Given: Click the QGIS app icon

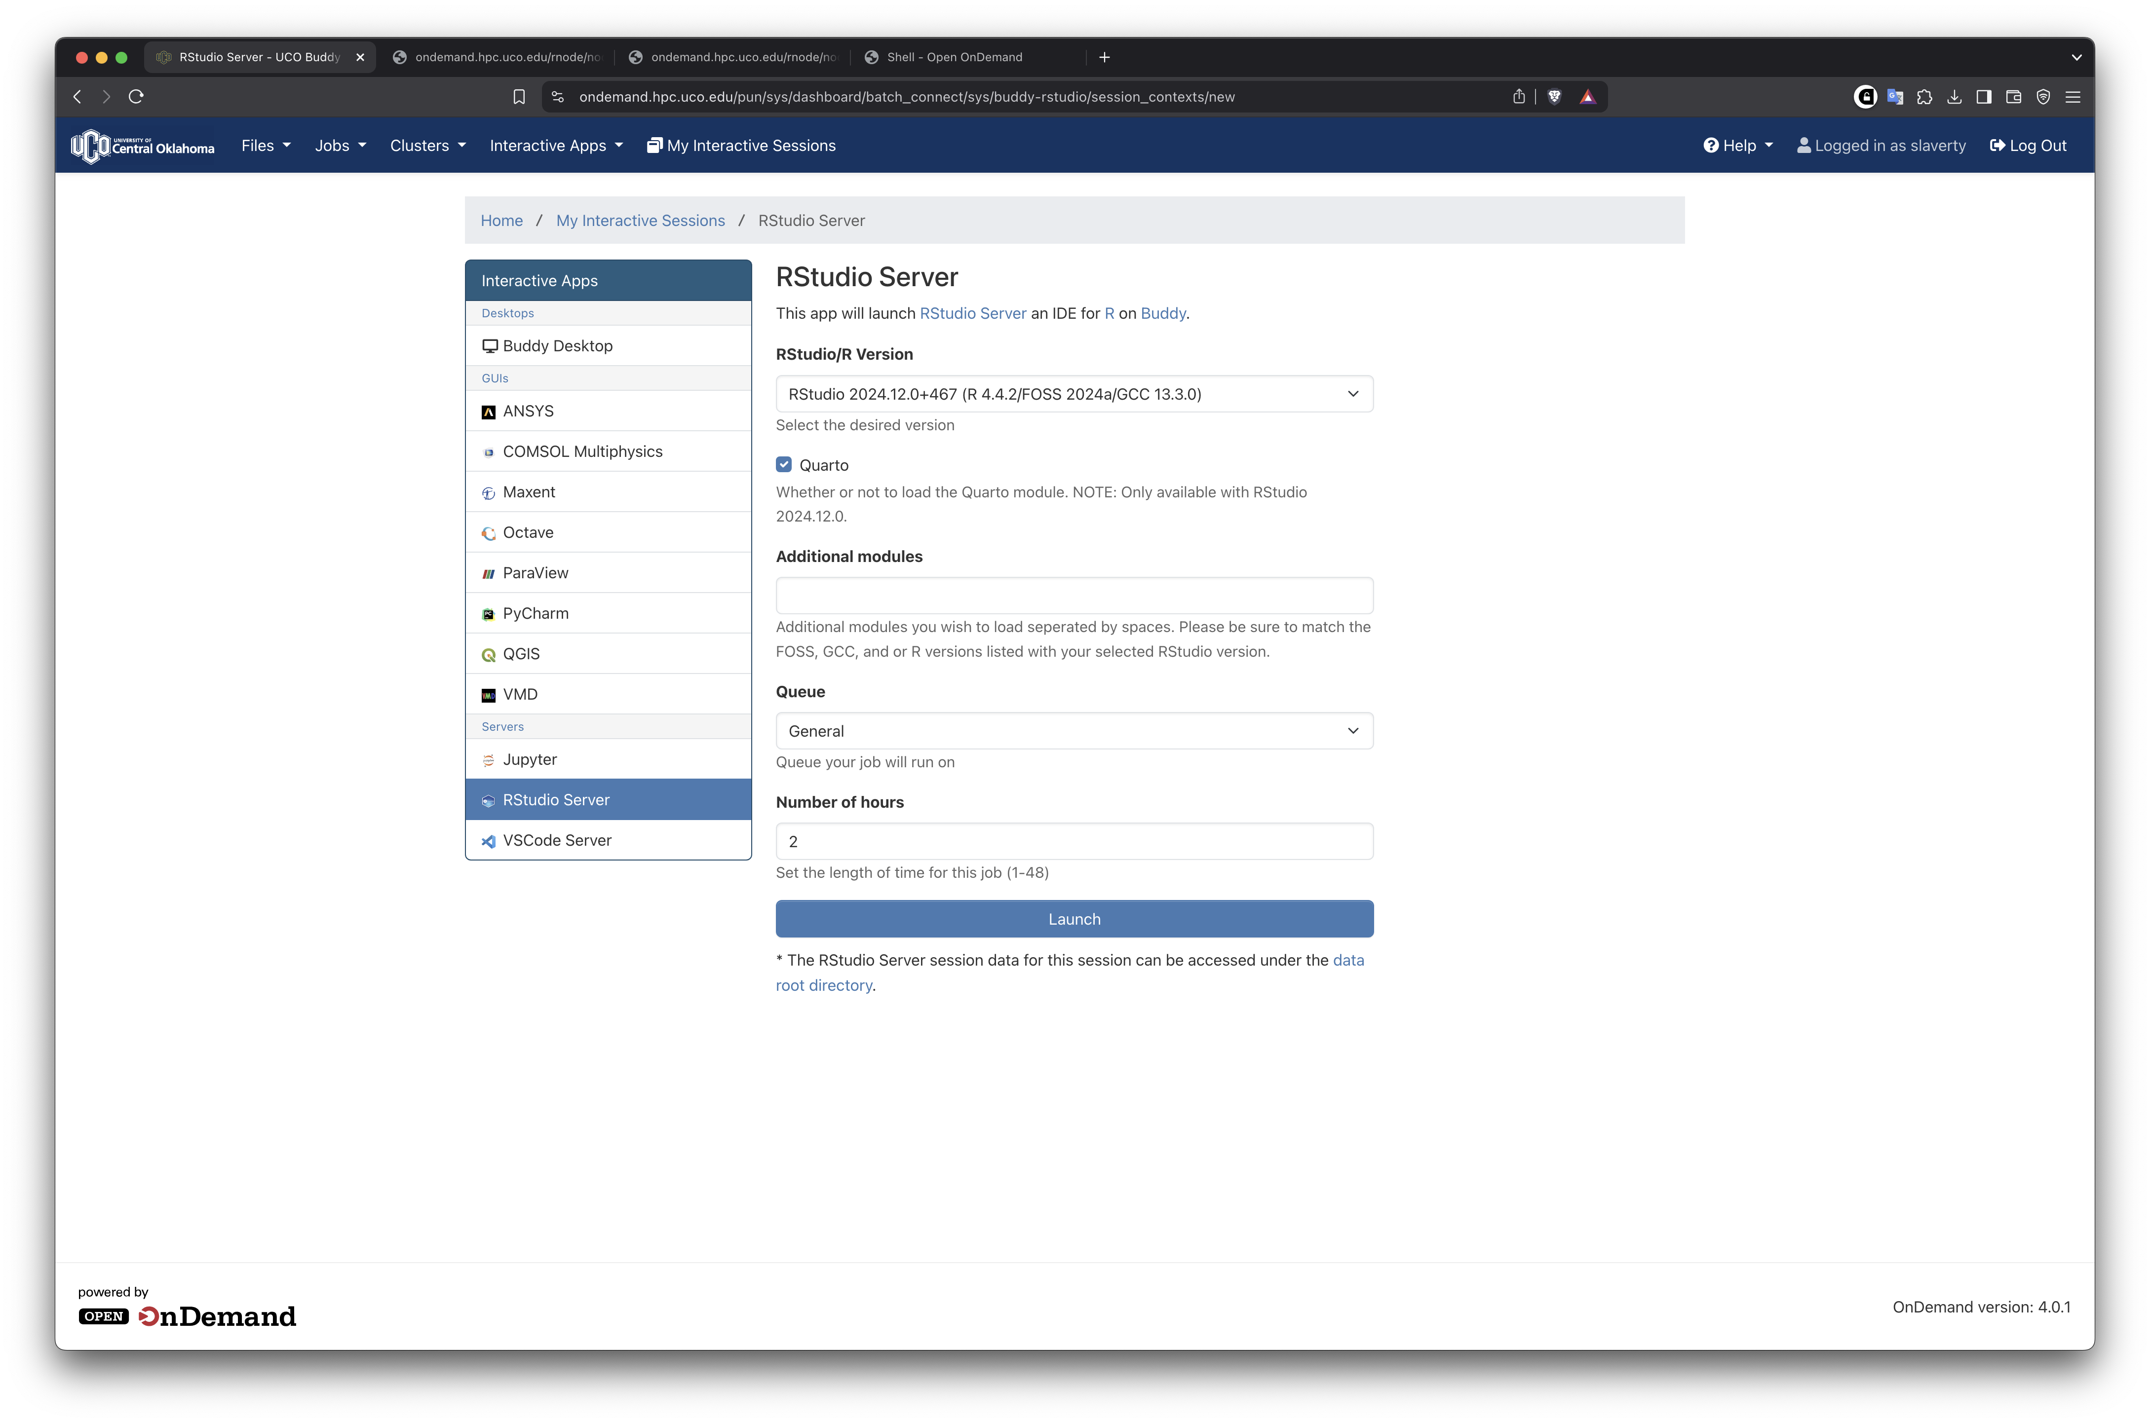Looking at the screenshot, I should tap(488, 655).
